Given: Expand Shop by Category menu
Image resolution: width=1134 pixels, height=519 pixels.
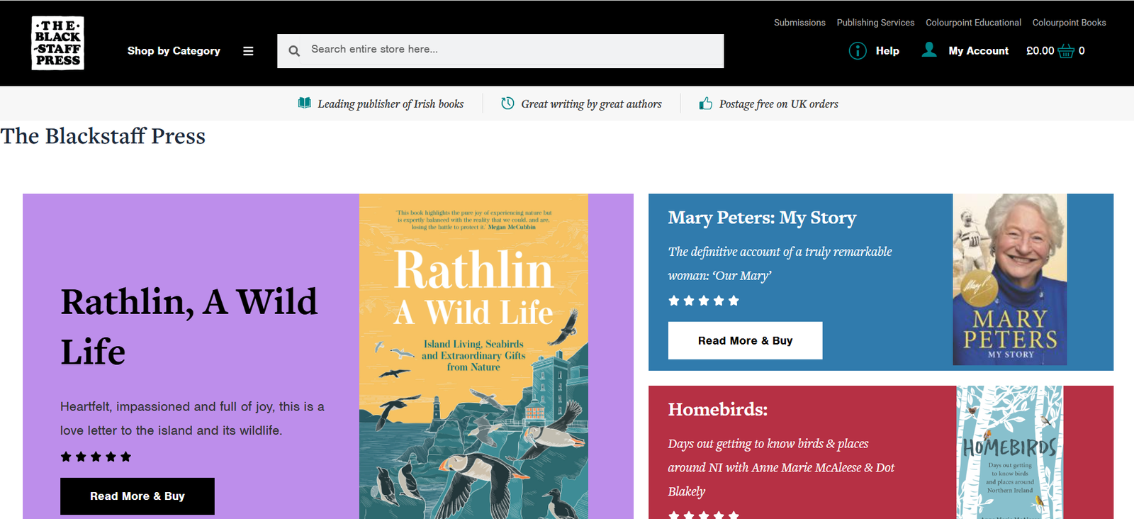Looking at the screenshot, I should [x=174, y=51].
